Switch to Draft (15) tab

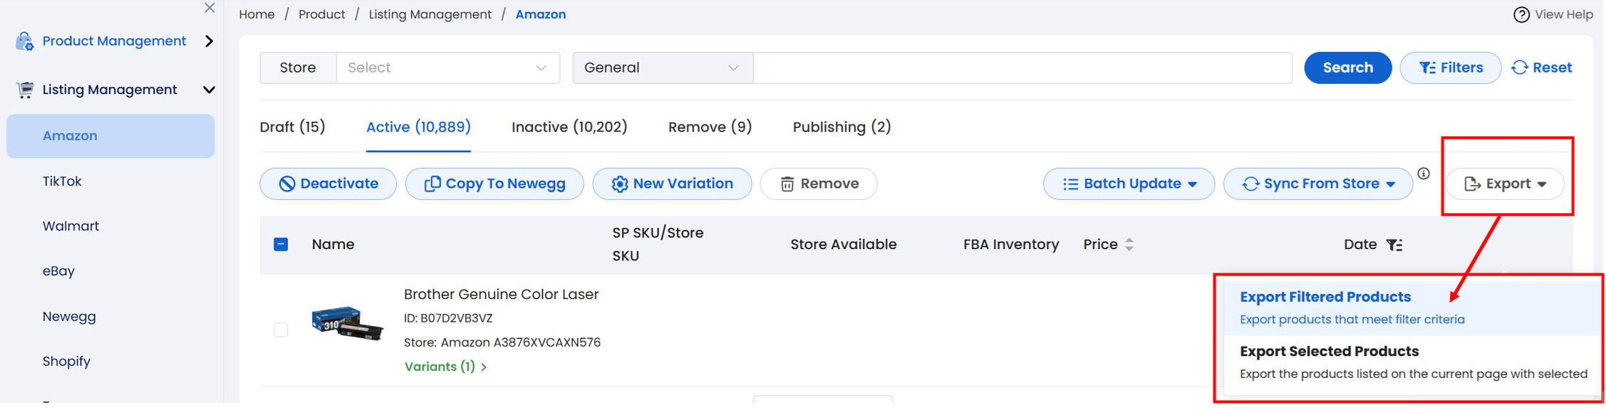coord(292,127)
